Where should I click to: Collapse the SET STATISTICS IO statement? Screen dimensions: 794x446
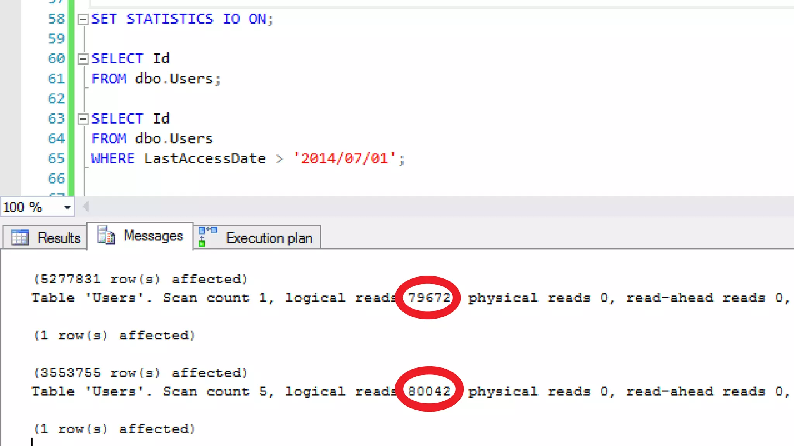click(x=83, y=19)
